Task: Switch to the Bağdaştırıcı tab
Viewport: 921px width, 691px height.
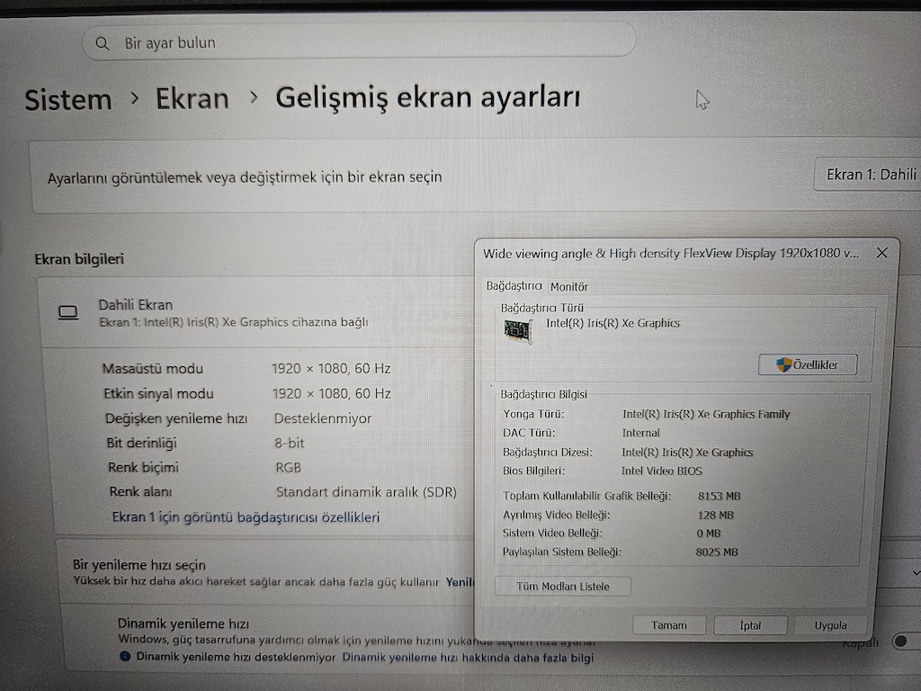Action: click(x=514, y=285)
